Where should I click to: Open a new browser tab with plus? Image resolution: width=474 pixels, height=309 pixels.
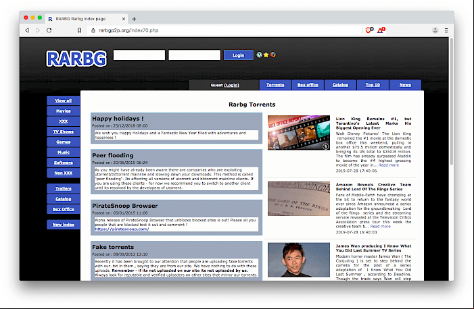134,19
